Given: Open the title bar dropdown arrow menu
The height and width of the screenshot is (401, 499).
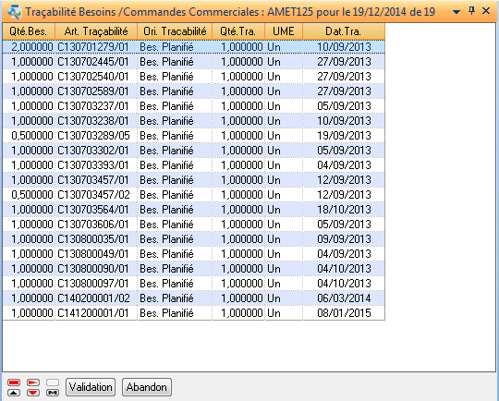Looking at the screenshot, I should 456,12.
